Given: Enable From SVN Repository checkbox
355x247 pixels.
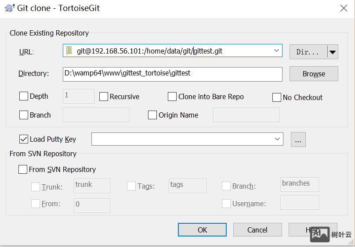Looking at the screenshot, I should (x=23, y=169).
